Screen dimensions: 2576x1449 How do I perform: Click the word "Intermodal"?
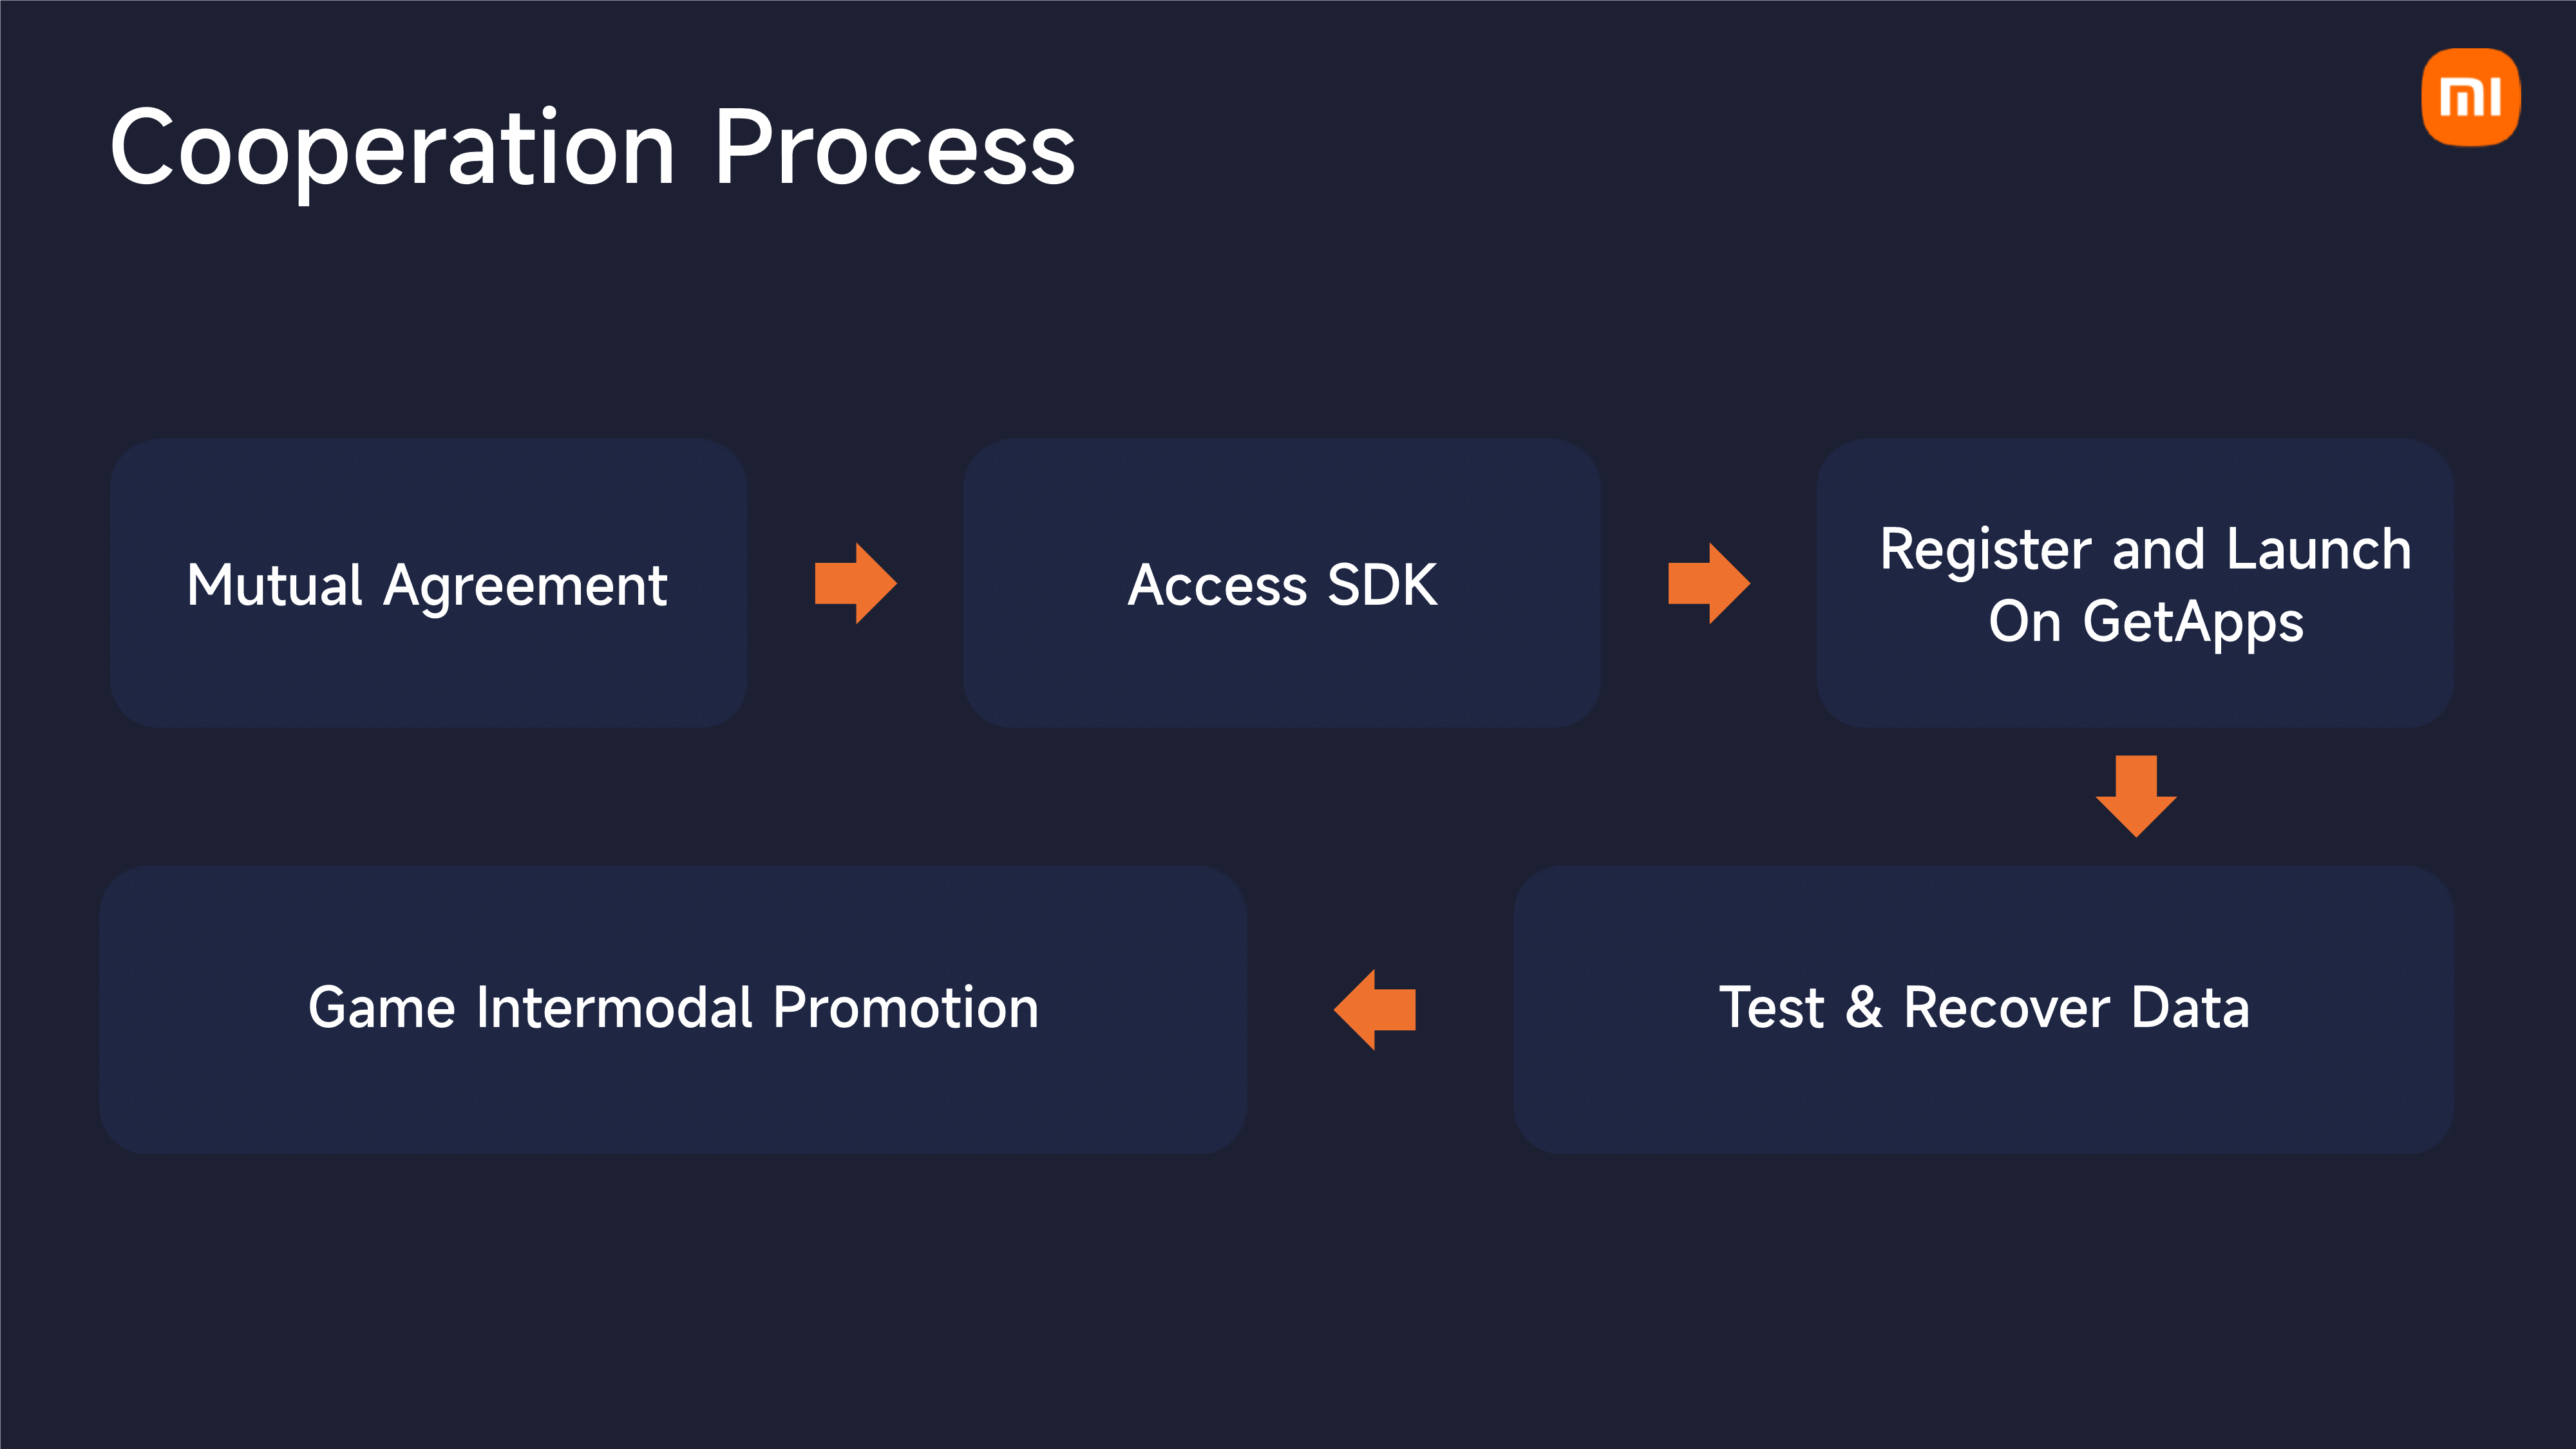614,1007
